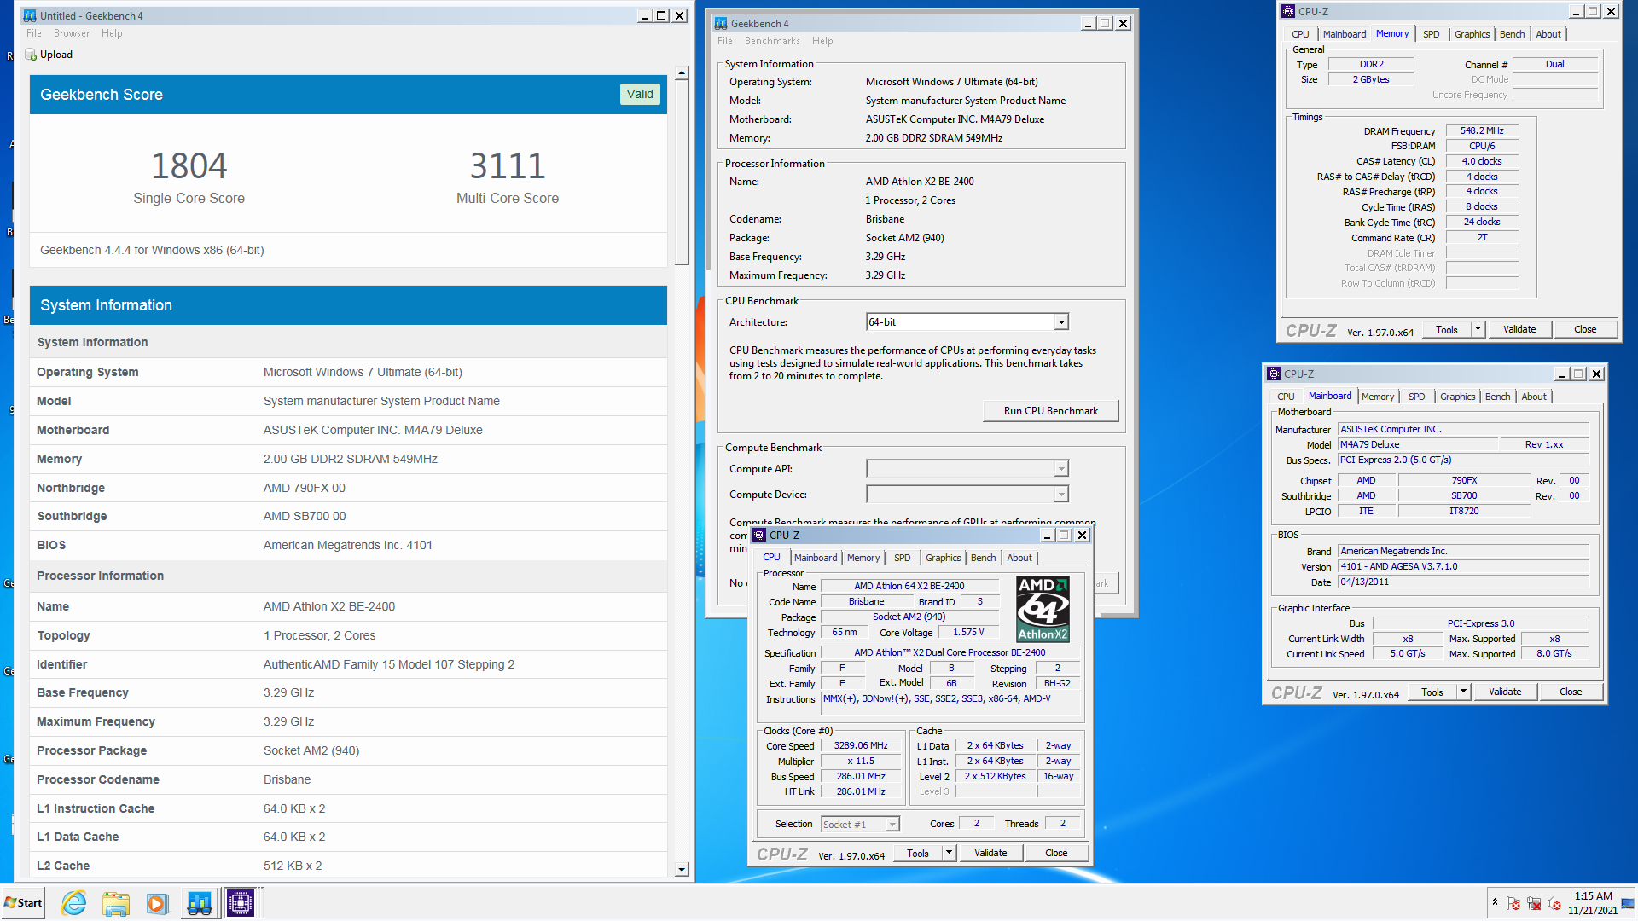
Task: Open File menu in Geekbench 4 benchmark window
Action: pos(725,41)
